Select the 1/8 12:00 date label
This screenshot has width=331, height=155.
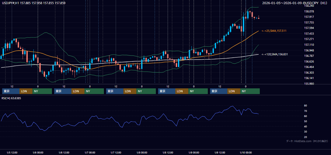point(168,152)
